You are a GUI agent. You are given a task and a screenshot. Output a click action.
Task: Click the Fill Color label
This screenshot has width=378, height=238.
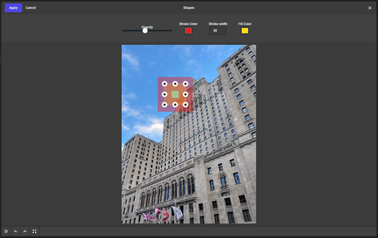[x=245, y=24]
